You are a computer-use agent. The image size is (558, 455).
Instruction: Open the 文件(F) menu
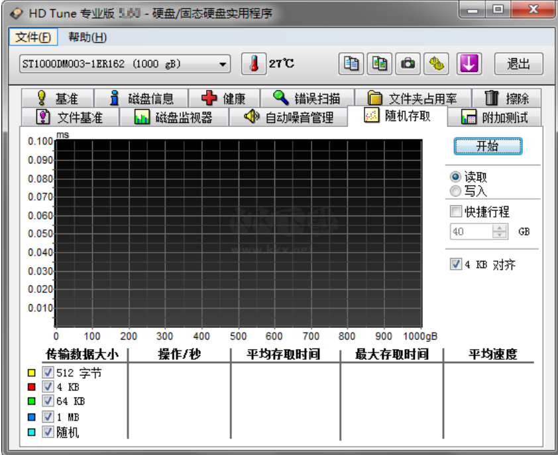(x=32, y=37)
